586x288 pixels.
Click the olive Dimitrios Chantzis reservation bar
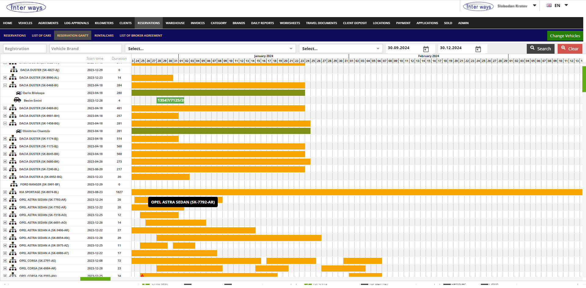click(221, 131)
